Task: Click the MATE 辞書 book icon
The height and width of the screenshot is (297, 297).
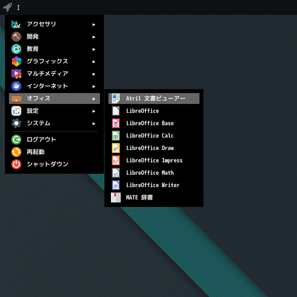Action: [x=116, y=198]
